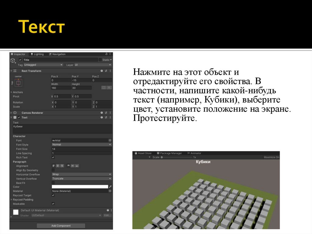
Task: Open Default UI Material help reference
Action: 108,210
